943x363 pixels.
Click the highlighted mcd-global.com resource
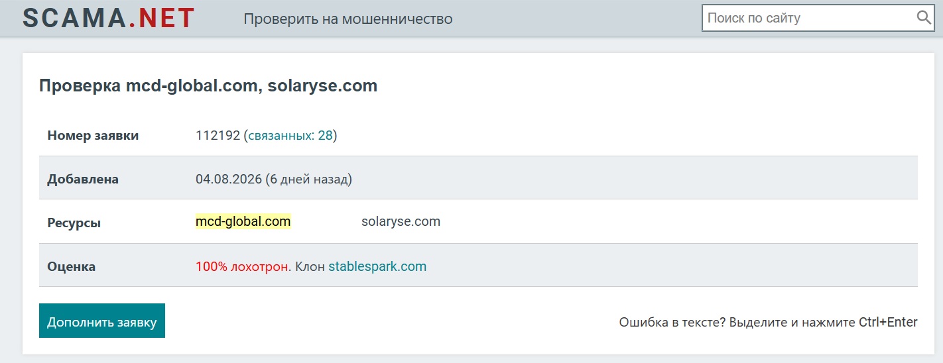pyautogui.click(x=243, y=222)
